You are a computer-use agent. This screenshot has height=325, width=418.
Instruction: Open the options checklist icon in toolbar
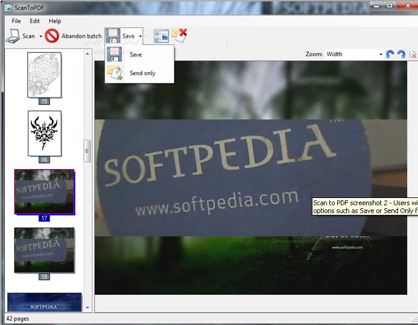point(161,36)
